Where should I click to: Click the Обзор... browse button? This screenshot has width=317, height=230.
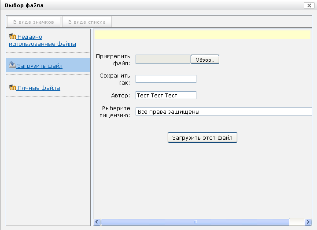(x=205, y=59)
